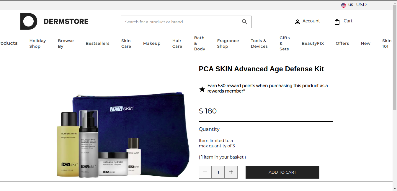The image size is (397, 191).
Task: Go to the Bestsellers menu item
Action: tap(97, 43)
